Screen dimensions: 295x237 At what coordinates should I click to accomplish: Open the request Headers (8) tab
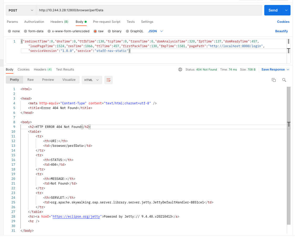[x=59, y=22]
